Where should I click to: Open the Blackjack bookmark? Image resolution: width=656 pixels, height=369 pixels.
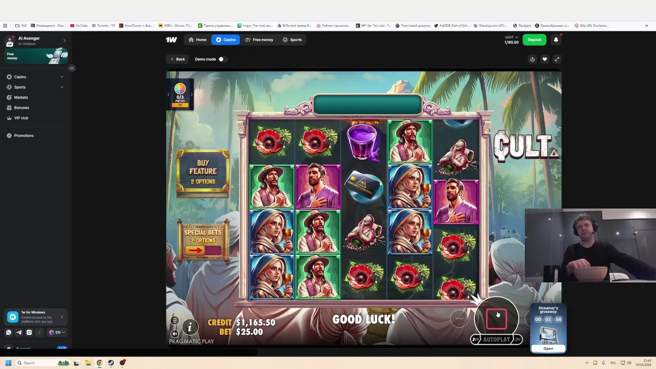522,25
